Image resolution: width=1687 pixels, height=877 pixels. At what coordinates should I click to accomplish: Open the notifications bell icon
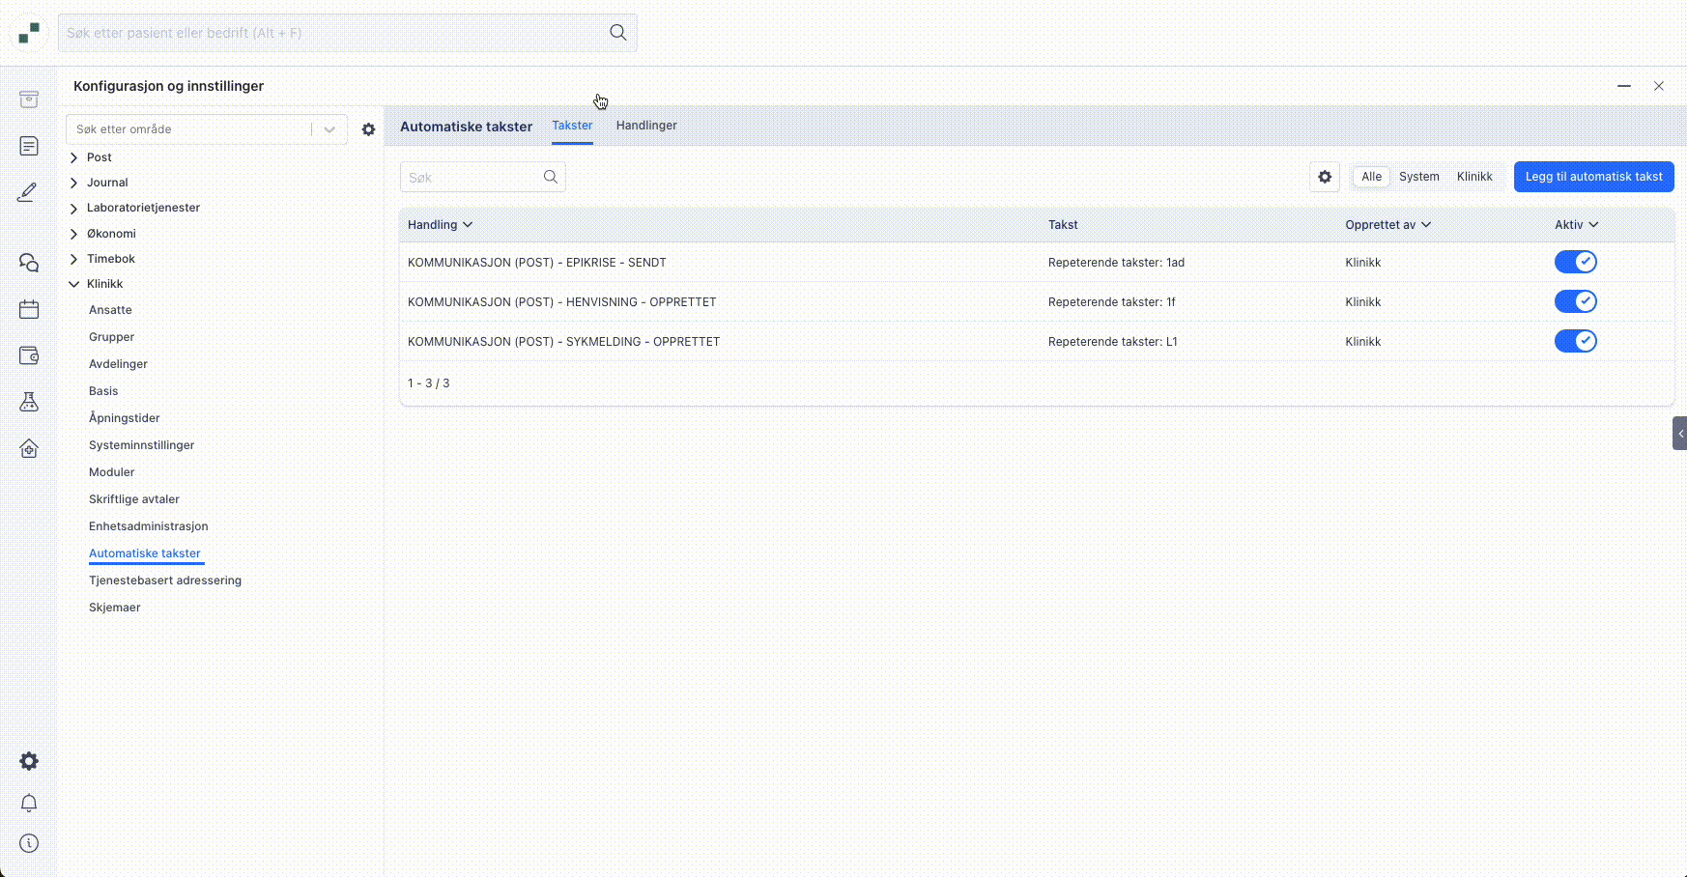(x=29, y=803)
